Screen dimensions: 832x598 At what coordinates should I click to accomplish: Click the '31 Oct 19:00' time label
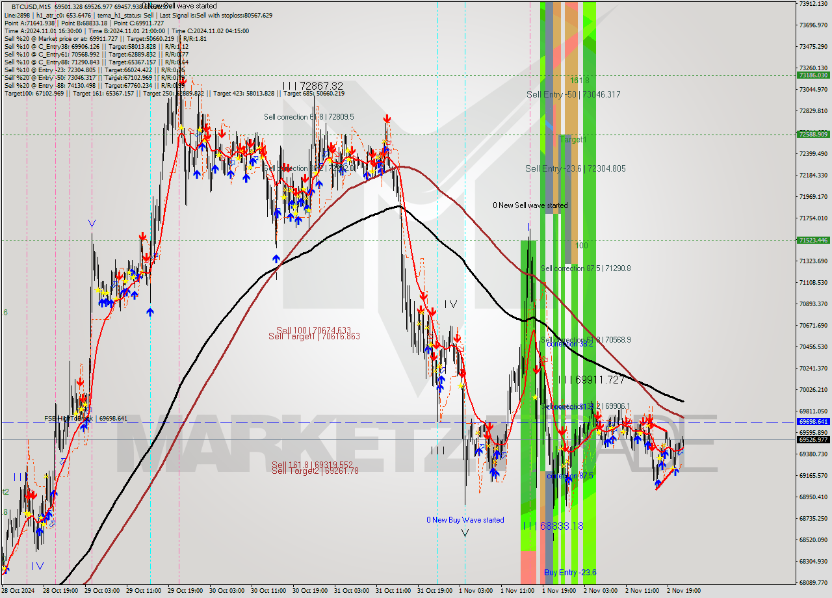point(435,591)
